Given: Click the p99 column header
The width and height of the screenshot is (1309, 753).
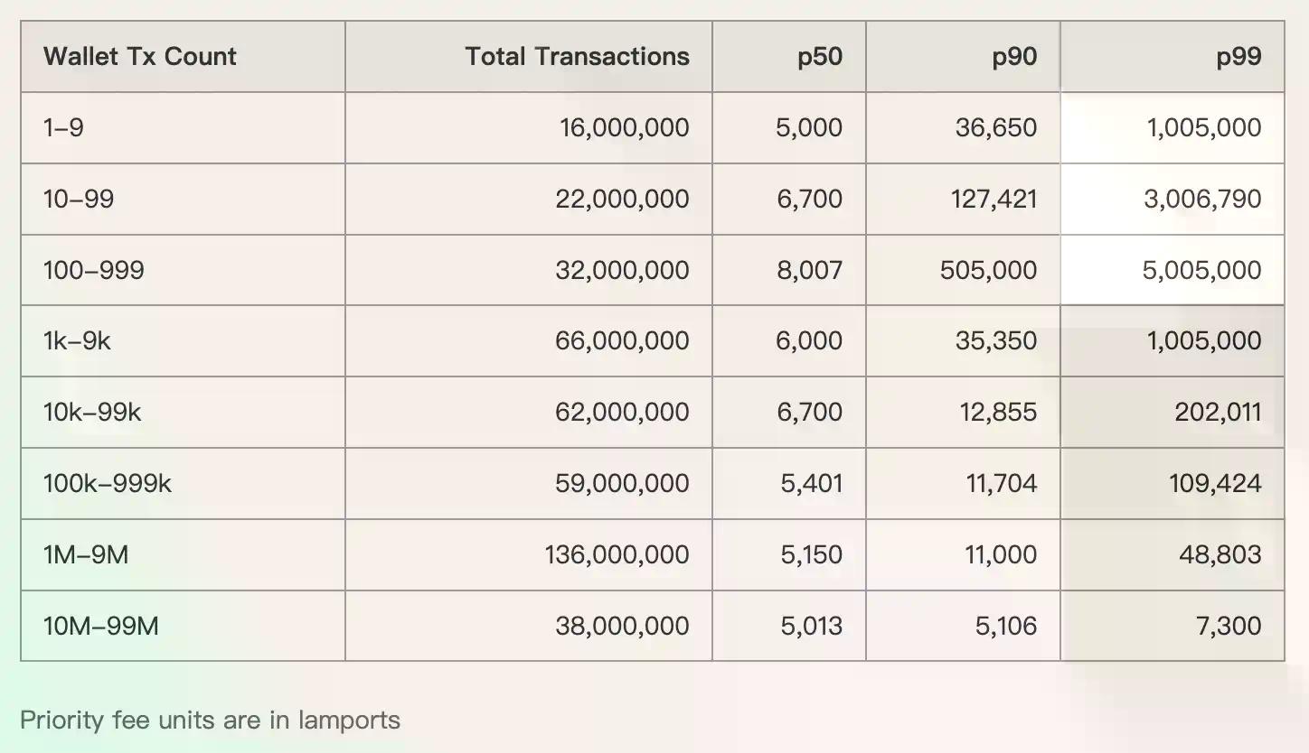Looking at the screenshot, I should (x=1238, y=57).
